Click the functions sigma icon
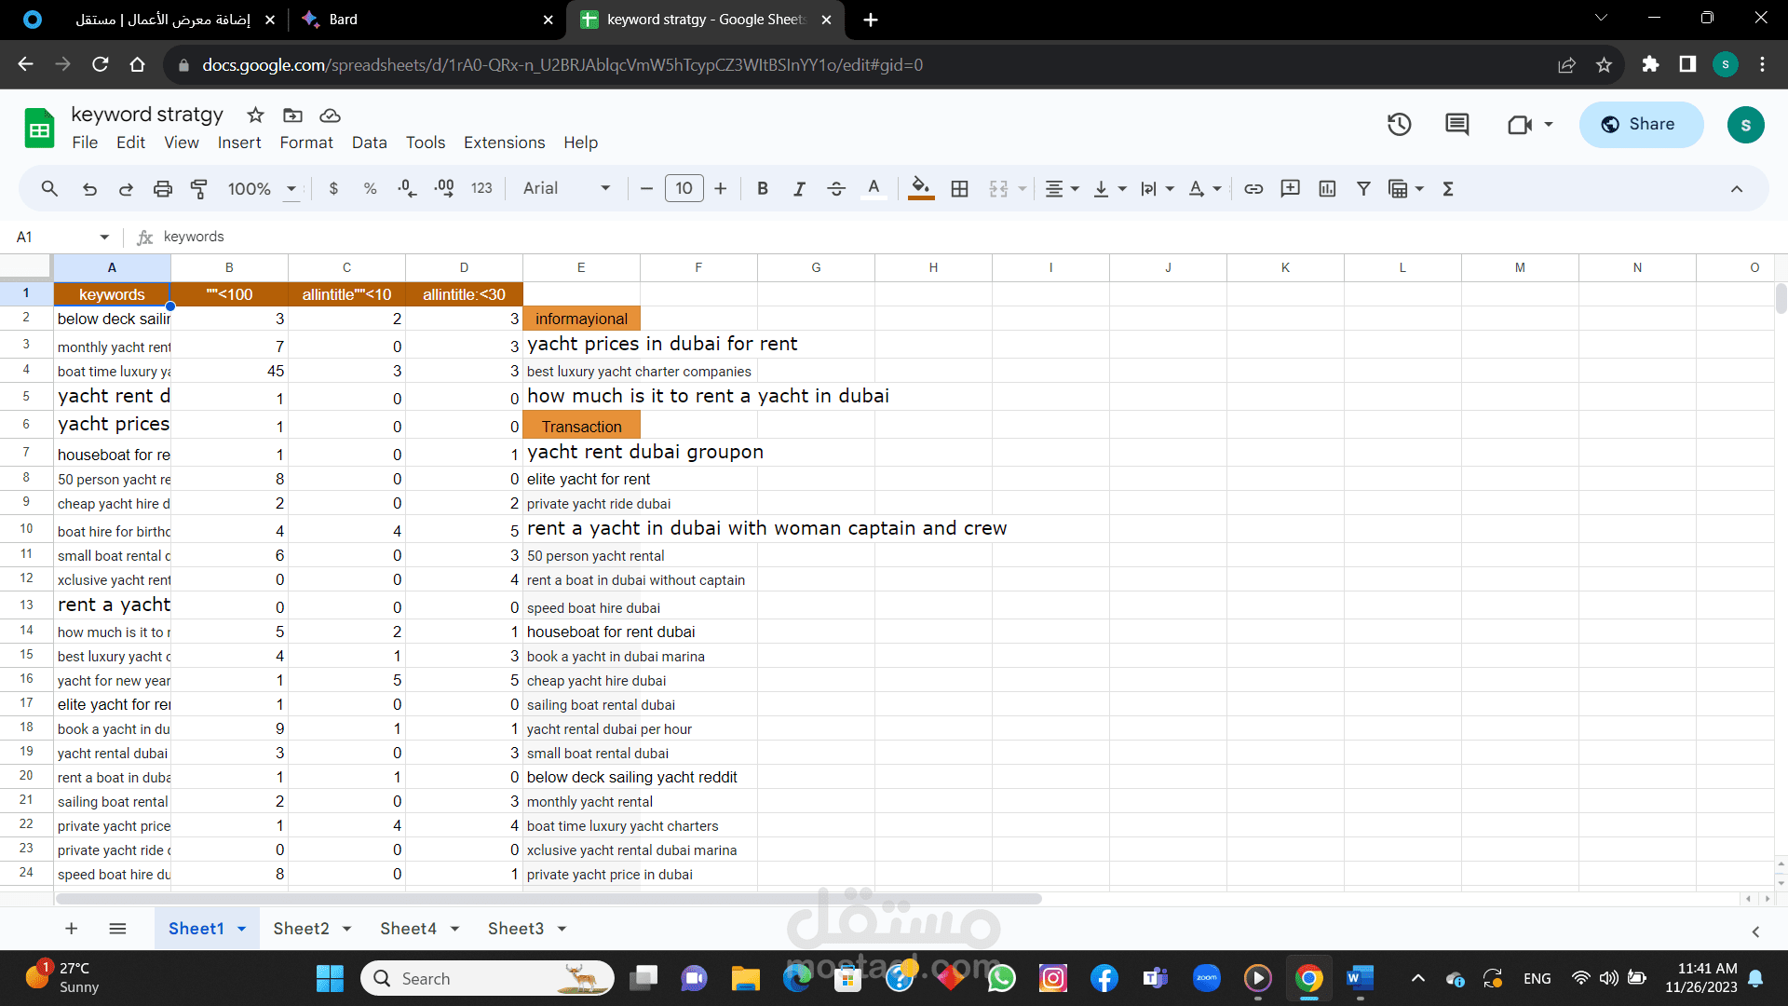The width and height of the screenshot is (1788, 1006). 1448,189
